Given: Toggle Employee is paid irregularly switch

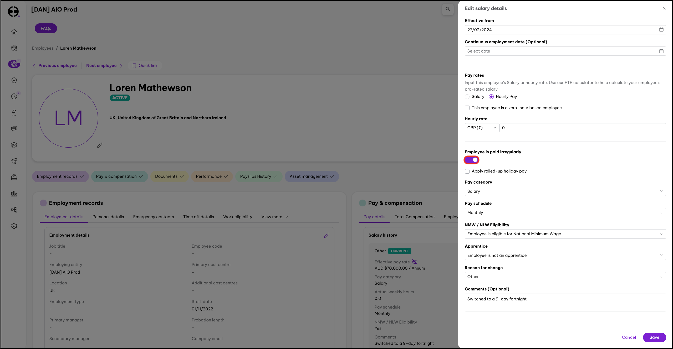Looking at the screenshot, I should [472, 160].
